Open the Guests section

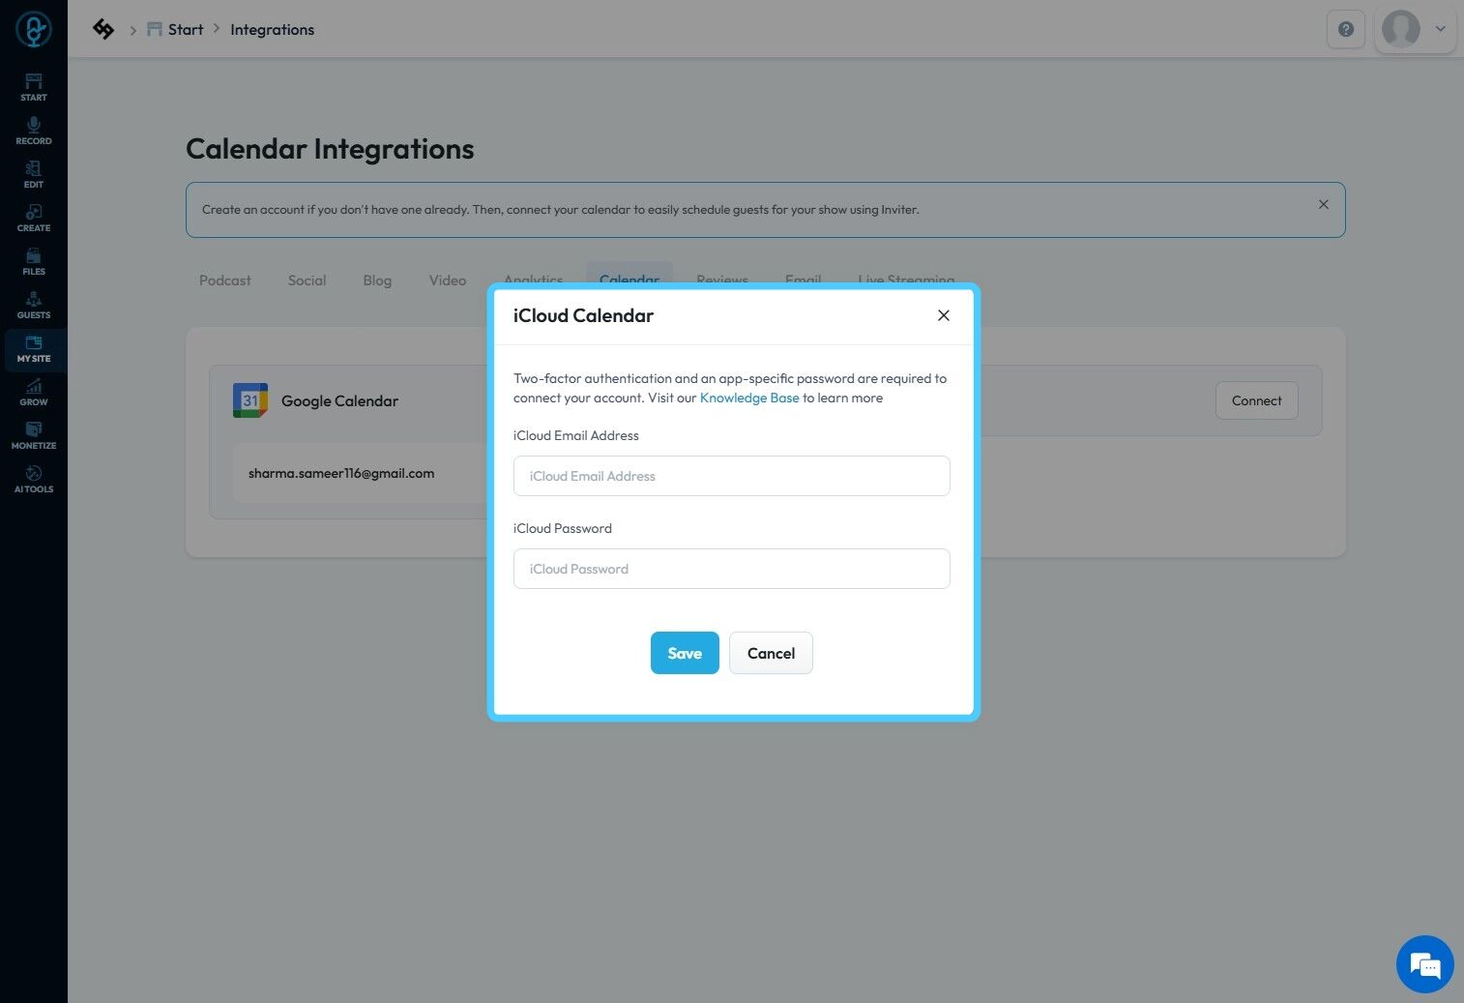point(34,305)
